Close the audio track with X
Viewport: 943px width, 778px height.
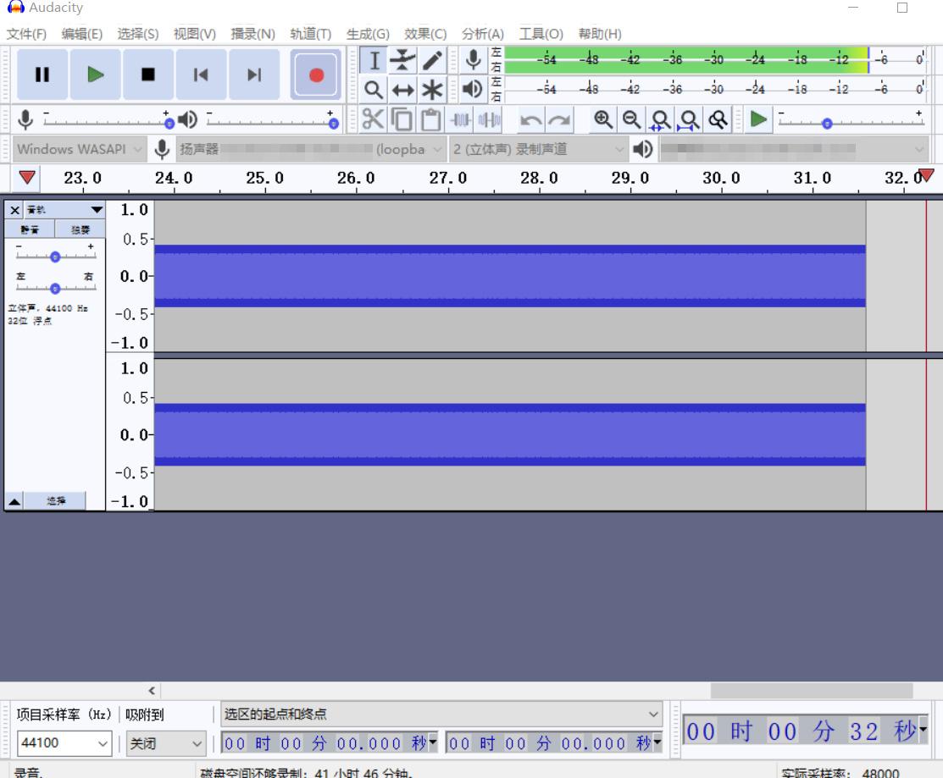point(15,210)
